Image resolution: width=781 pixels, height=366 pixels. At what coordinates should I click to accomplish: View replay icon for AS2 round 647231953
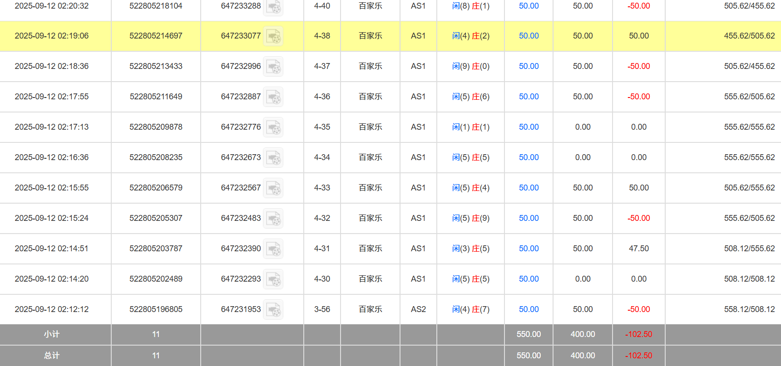point(273,310)
